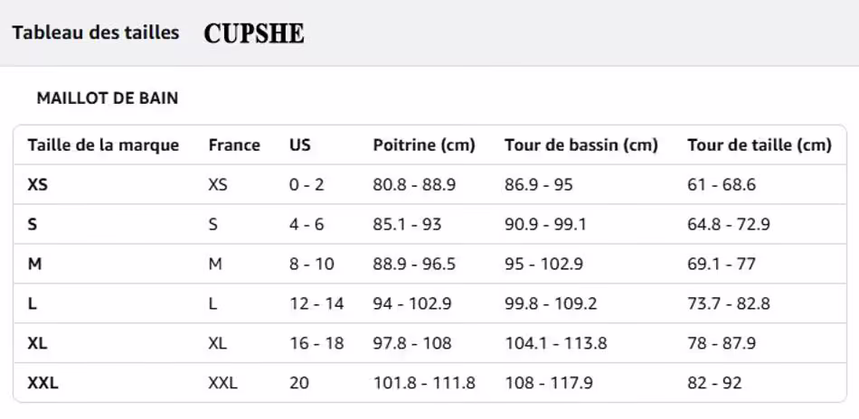
Task: Click chest measurement "101.8 - 111.8"
Action: pos(424,383)
